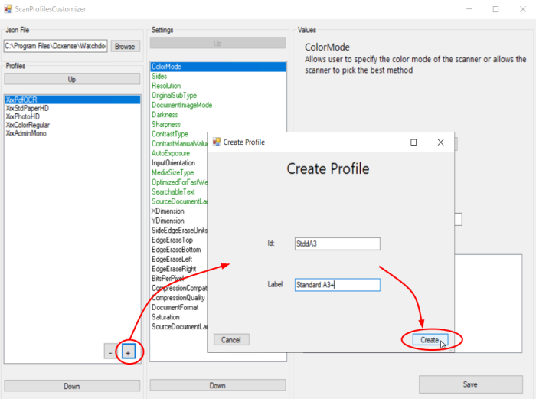Cancel the Create Profile dialog
Image resolution: width=536 pixels, height=399 pixels.
[230, 339]
